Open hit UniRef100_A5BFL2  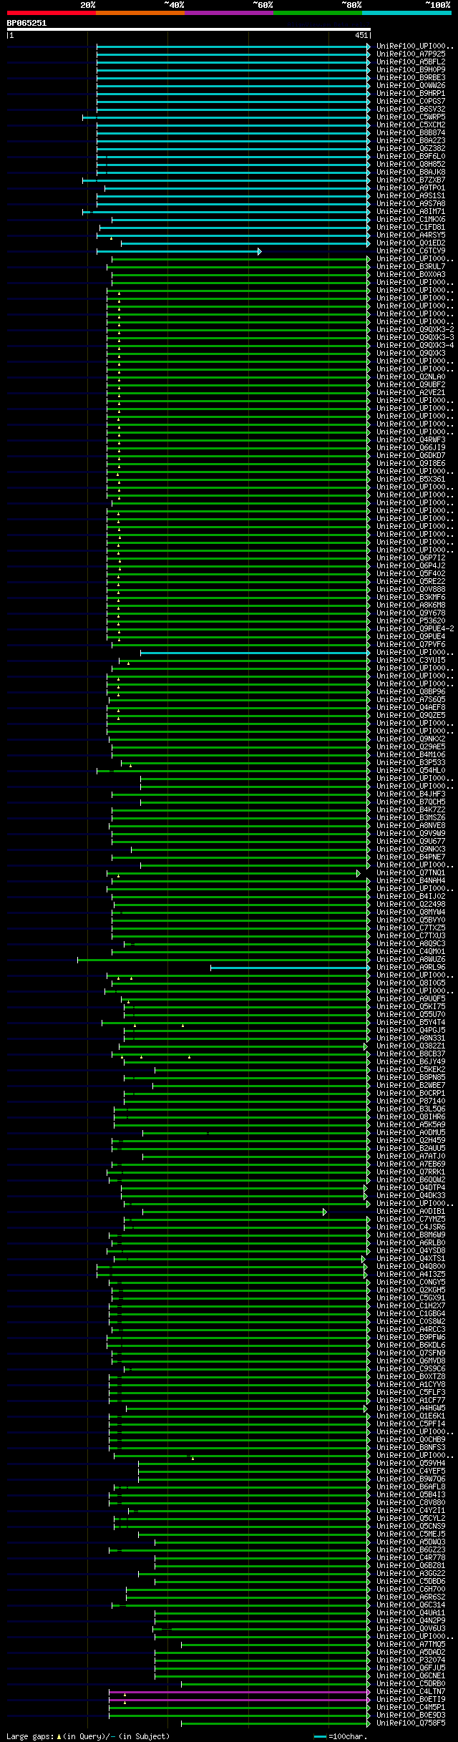pos(411,62)
